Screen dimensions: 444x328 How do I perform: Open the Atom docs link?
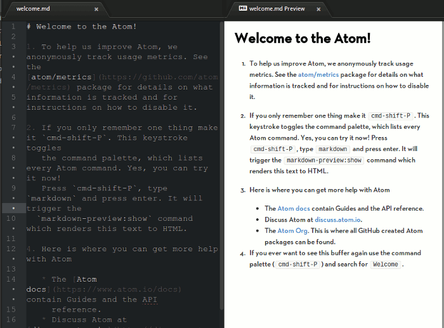(x=294, y=209)
